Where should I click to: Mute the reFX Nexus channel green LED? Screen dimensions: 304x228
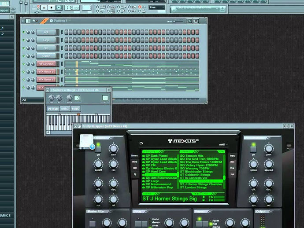[x=24, y=64]
